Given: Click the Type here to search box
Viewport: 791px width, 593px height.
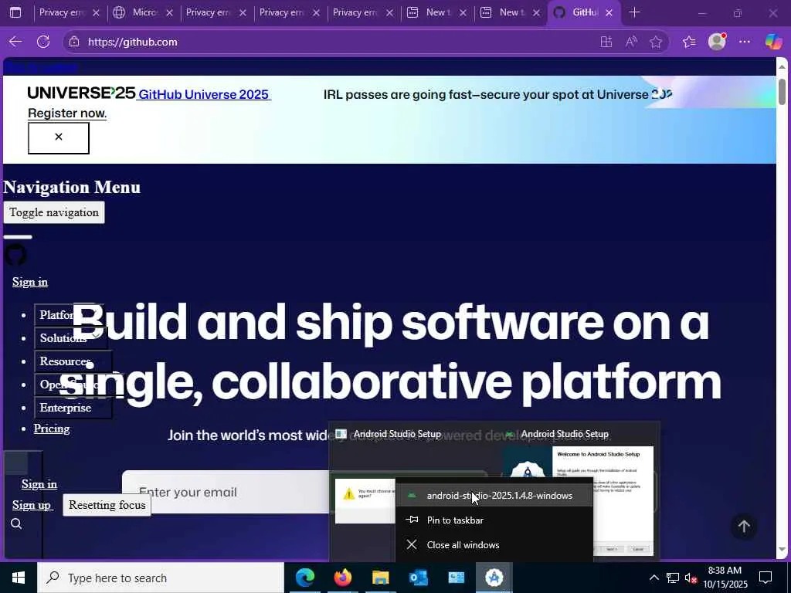Looking at the screenshot, I should (x=161, y=578).
